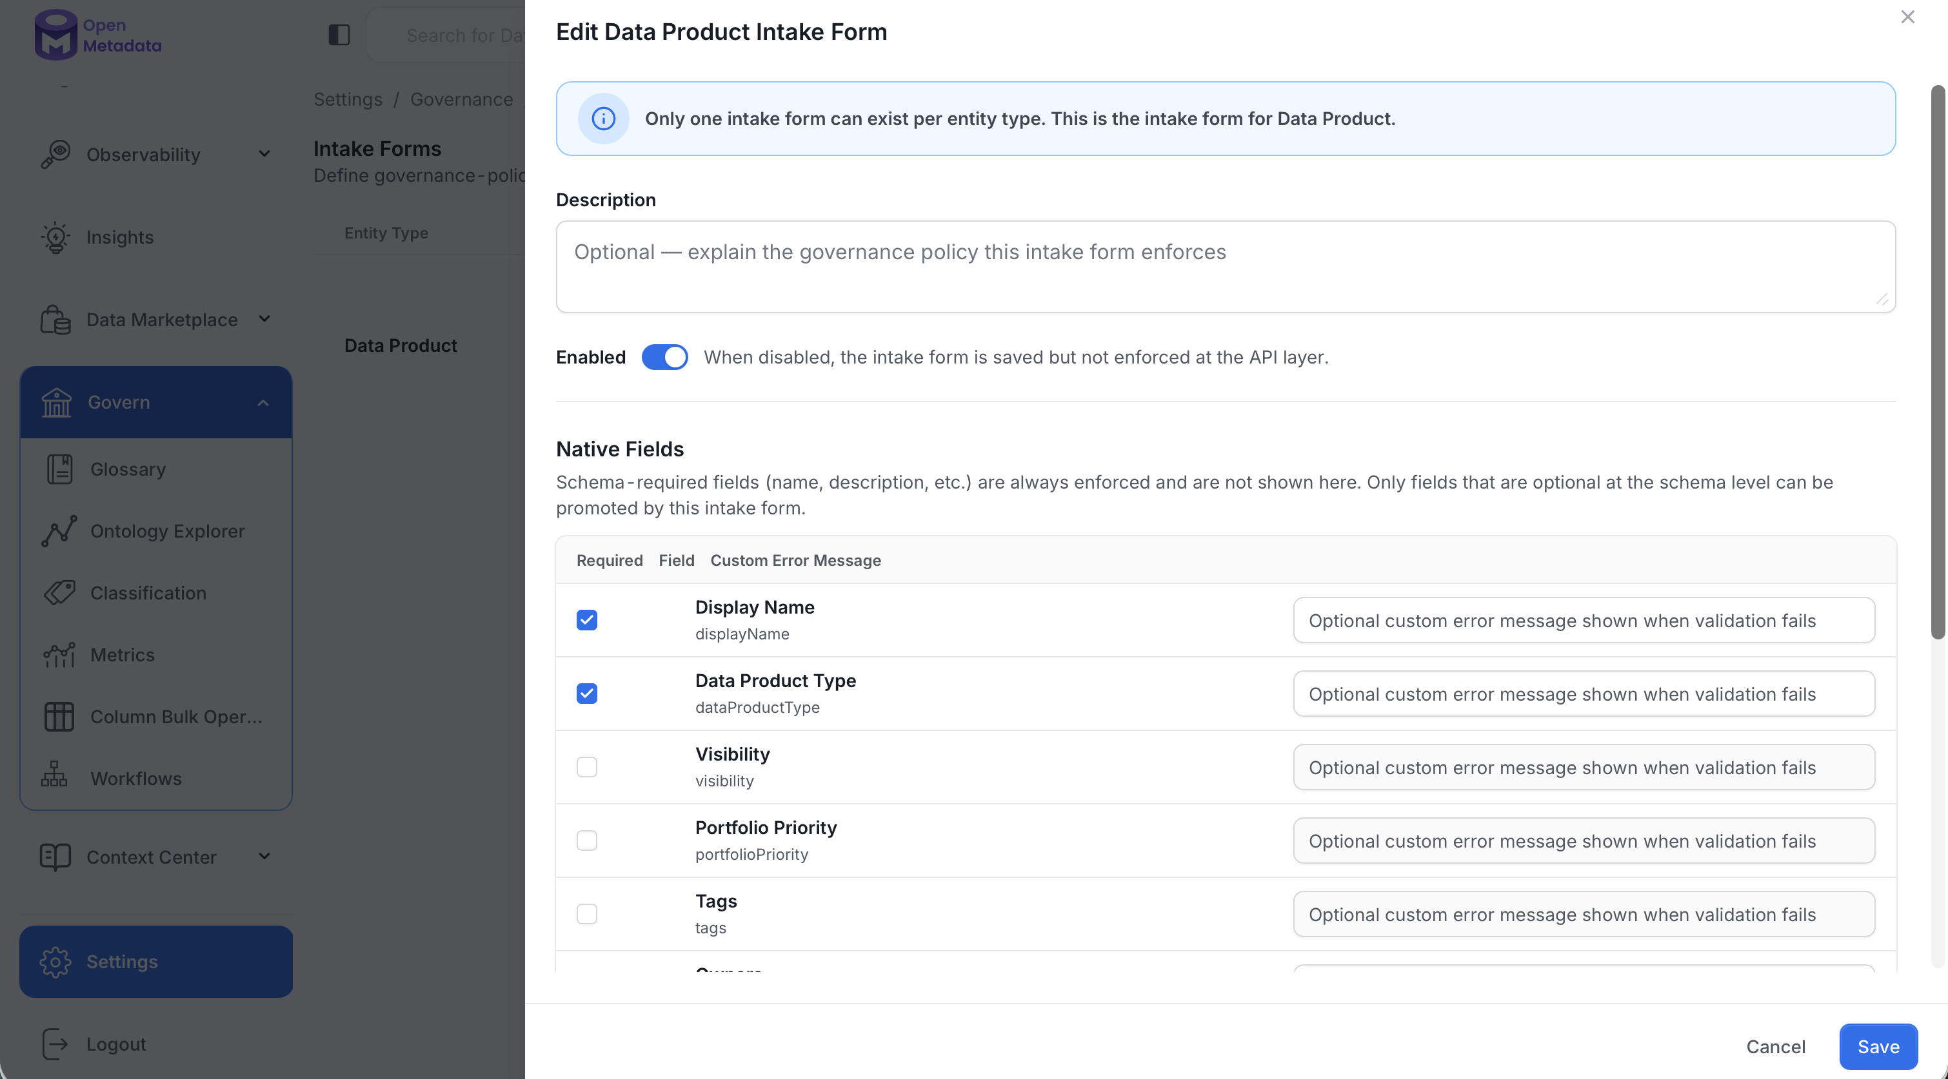Viewport: 1948px width, 1079px height.
Task: Click the Govern building icon
Action: pos(57,402)
